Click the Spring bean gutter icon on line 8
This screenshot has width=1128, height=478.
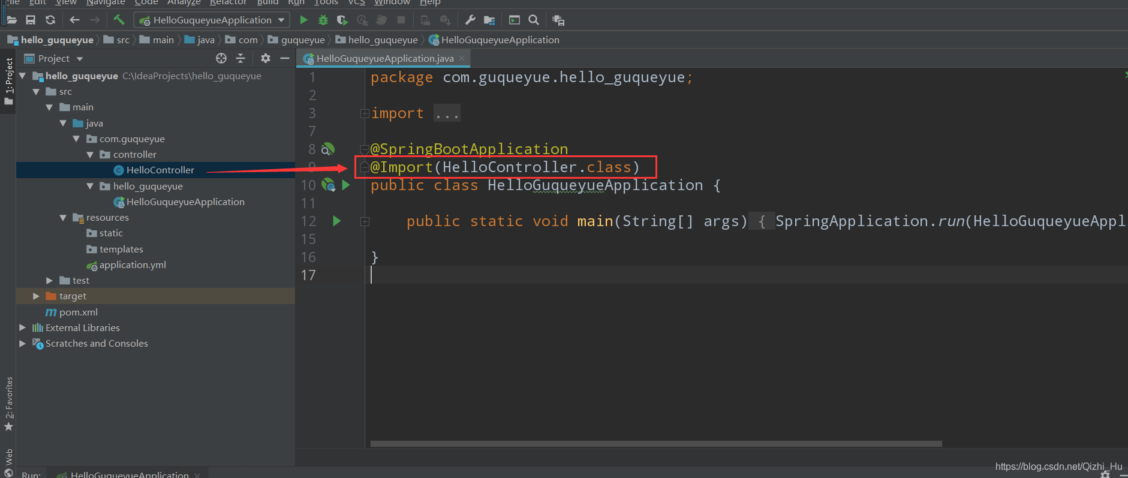coord(328,149)
